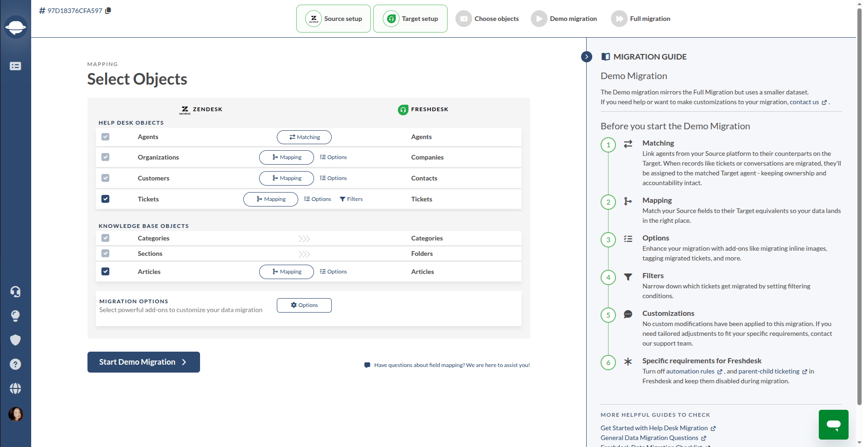Open the Target setup step
The width and height of the screenshot is (863, 447).
point(410,19)
